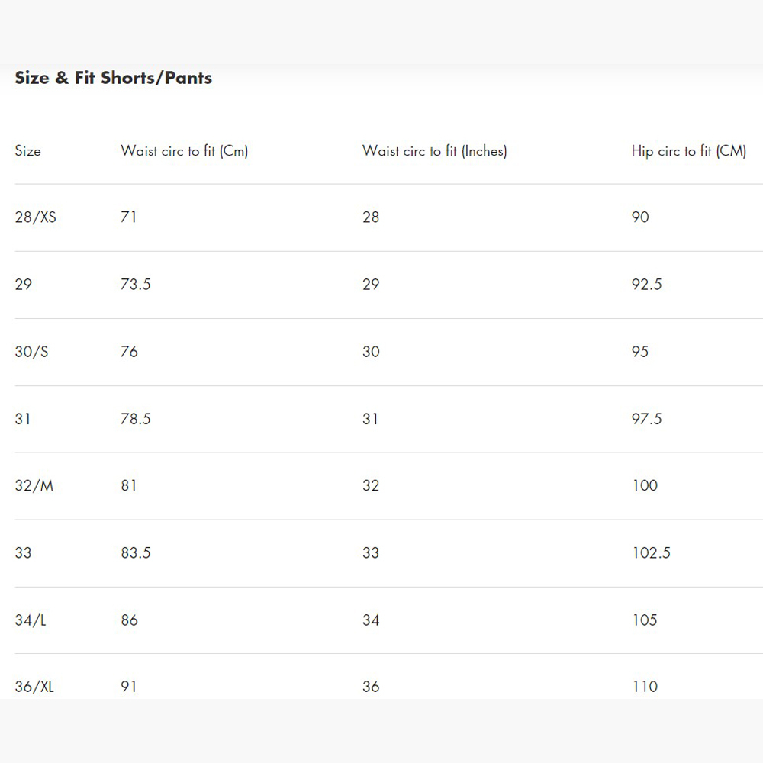763x763 pixels.
Task: Click the Size & Fit Shorts/Pants heading
Action: tap(114, 78)
